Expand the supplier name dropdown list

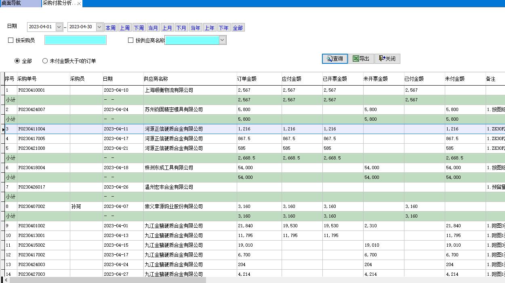222,40
